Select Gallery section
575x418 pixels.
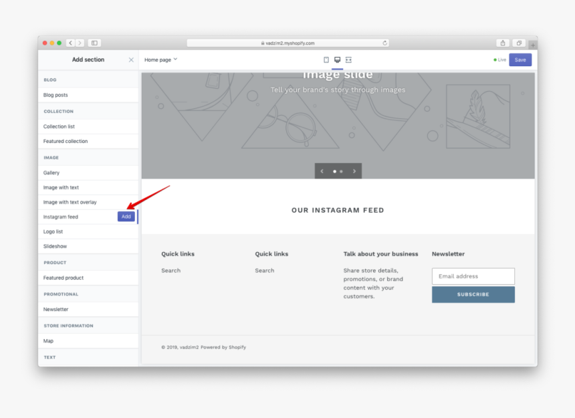pyautogui.click(x=88, y=173)
